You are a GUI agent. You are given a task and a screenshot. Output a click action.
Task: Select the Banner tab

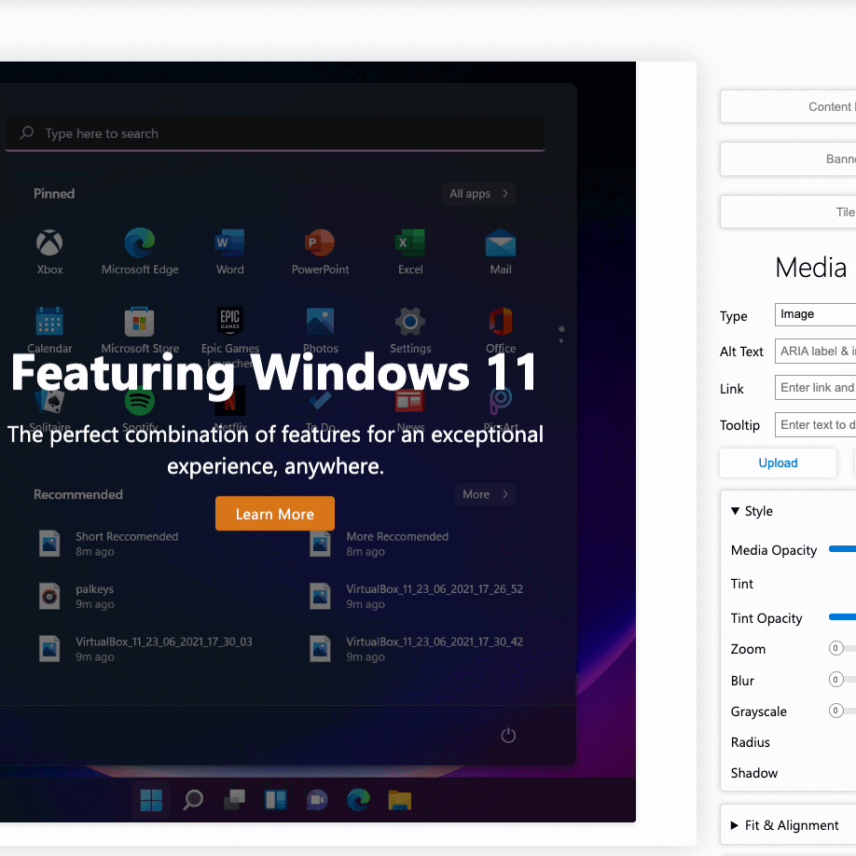coord(789,159)
